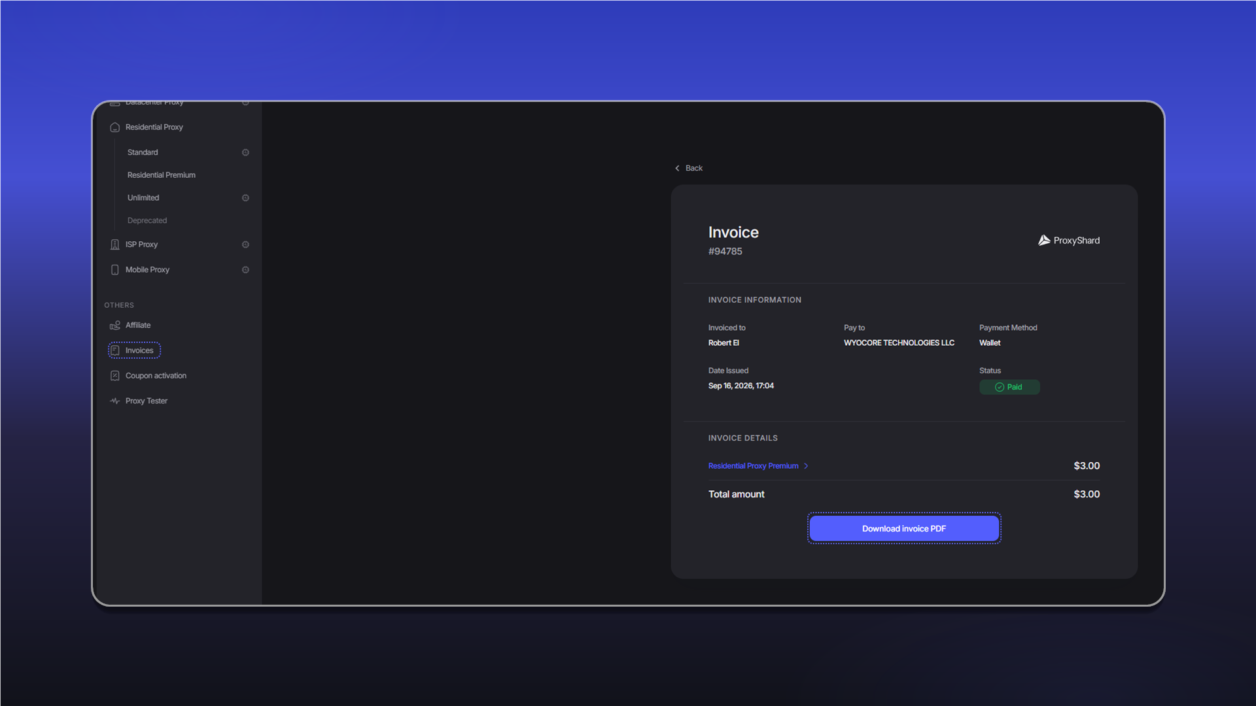
Task: Click the dashed badge icon beside Standard
Action: [245, 152]
